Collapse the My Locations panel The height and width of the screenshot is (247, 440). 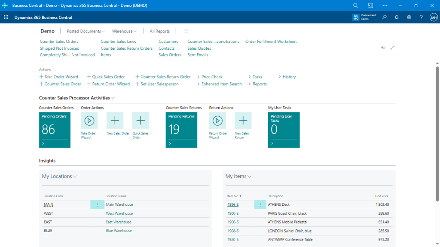coord(75,176)
